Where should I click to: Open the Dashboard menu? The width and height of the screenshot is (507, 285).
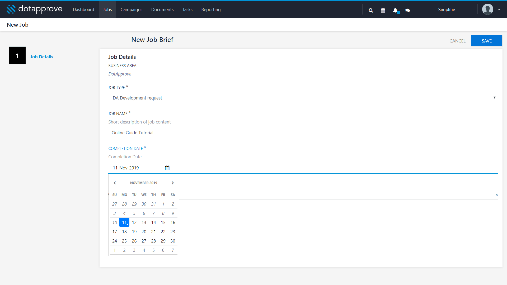83,9
